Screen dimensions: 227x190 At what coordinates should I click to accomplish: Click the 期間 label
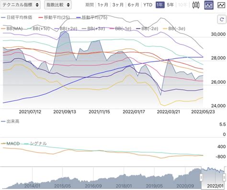pos(90,5)
